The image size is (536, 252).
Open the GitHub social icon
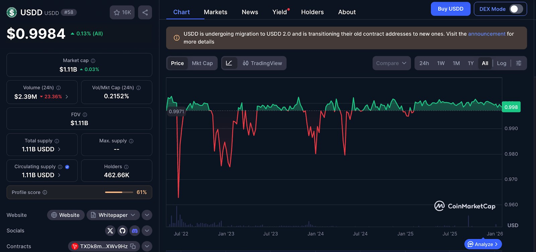(x=123, y=231)
